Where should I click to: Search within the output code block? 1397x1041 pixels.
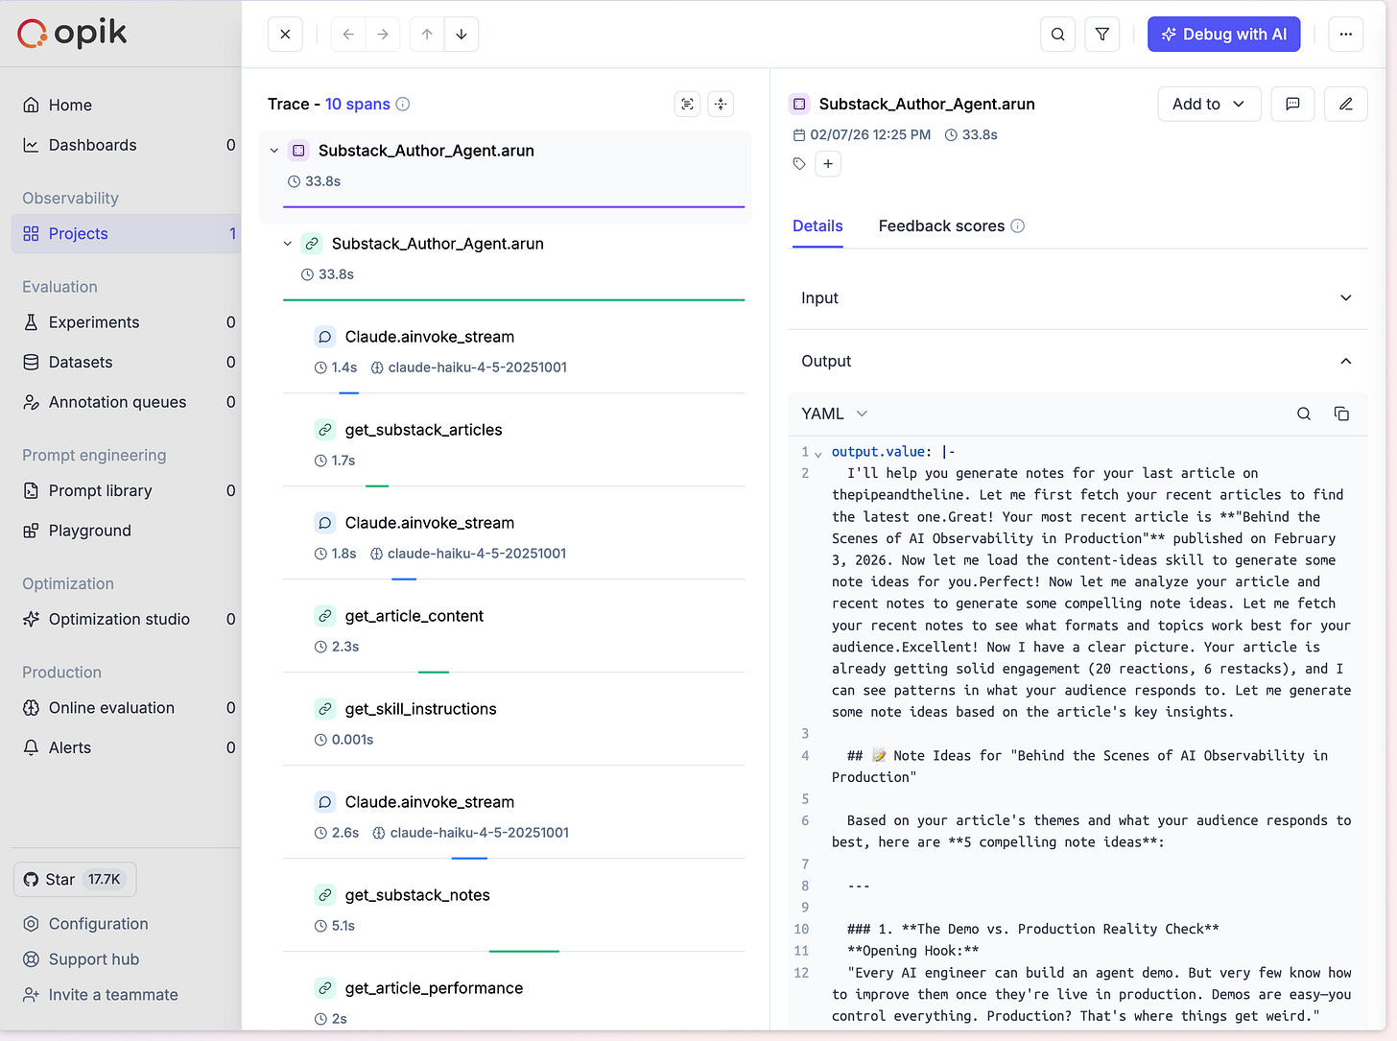click(x=1304, y=414)
